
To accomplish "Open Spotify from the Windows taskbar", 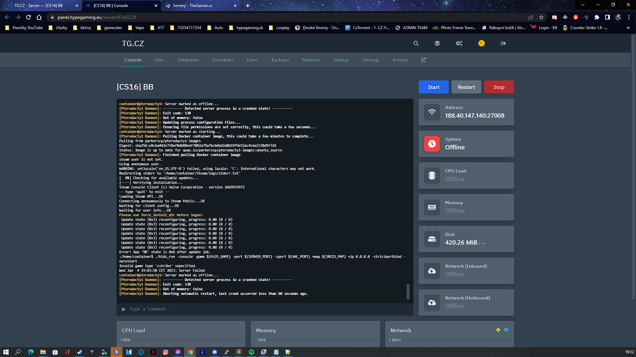I will click(x=251, y=352).
